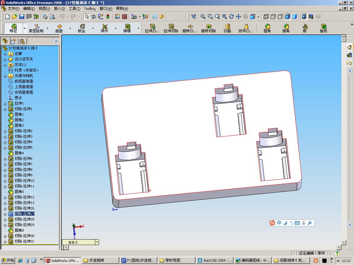The width and height of the screenshot is (354, 265).
Task: Expand the 注解 tree node
Action: pyautogui.click(x=5, y=54)
